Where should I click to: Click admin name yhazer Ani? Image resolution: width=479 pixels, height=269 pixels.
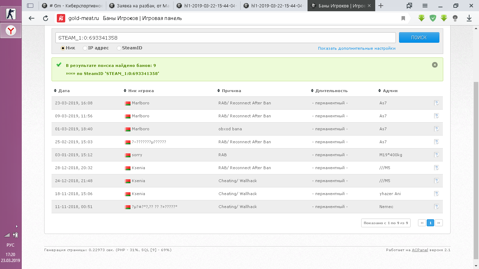click(390, 194)
